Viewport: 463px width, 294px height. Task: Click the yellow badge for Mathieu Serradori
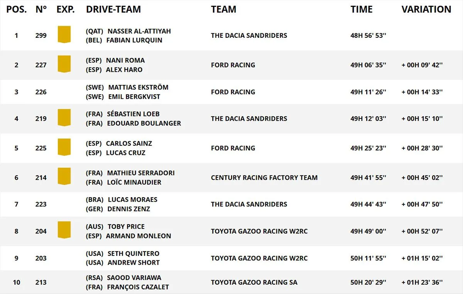click(64, 176)
